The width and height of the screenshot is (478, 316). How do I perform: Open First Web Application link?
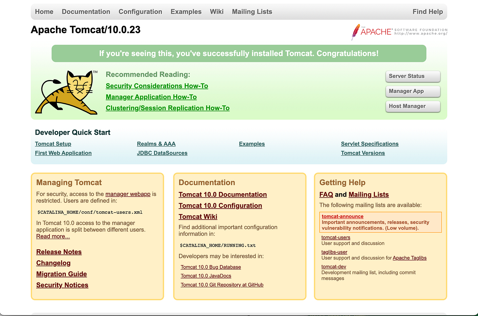pyautogui.click(x=63, y=153)
